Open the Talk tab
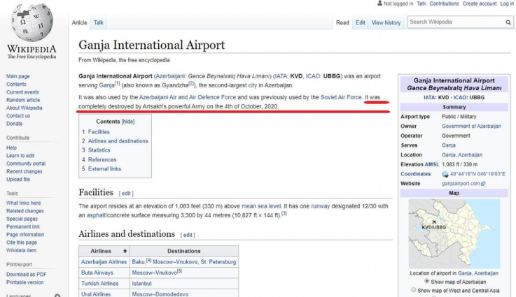The image size is (516, 297). point(99,22)
